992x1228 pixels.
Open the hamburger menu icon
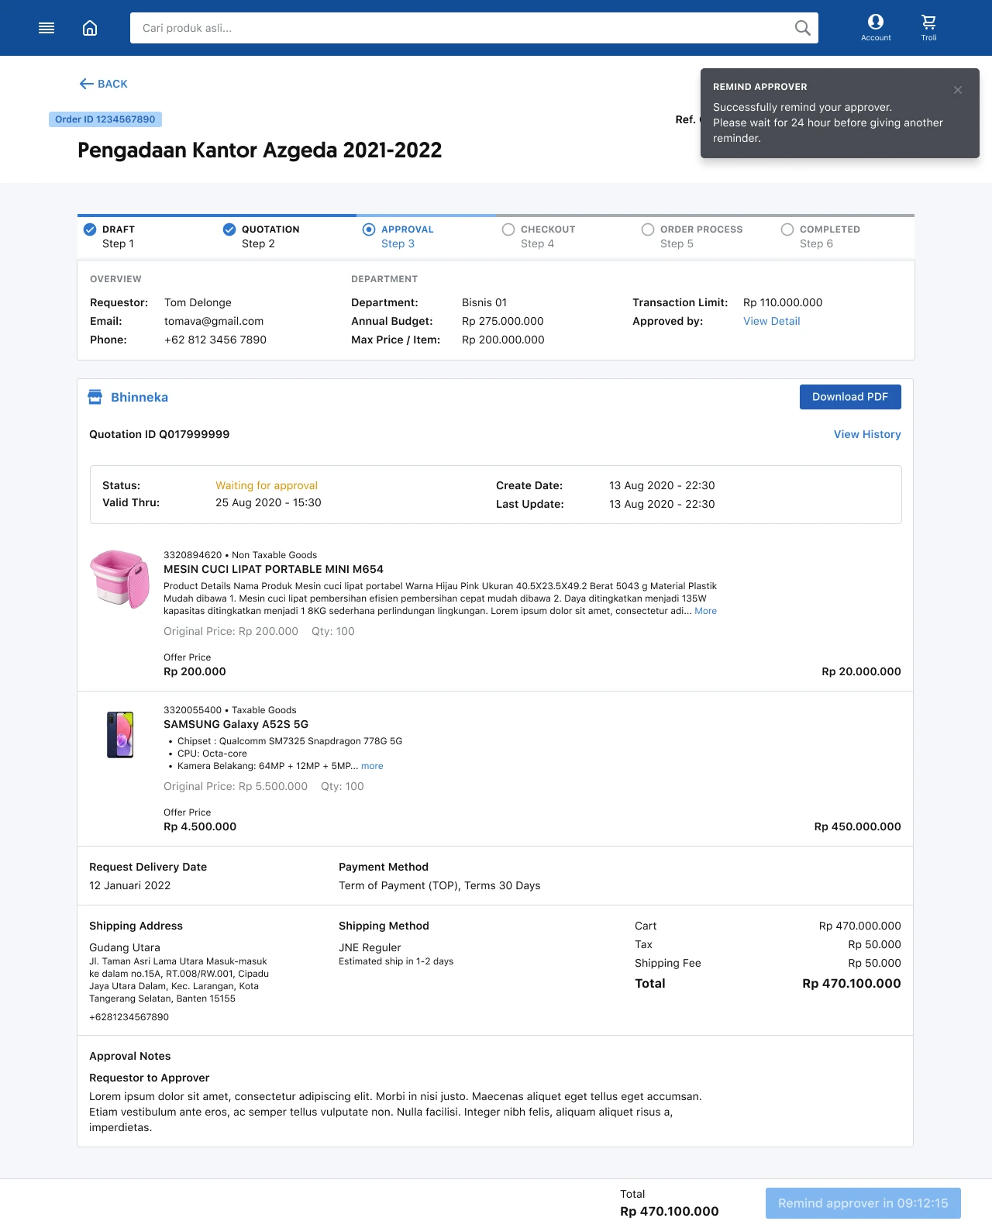[46, 28]
